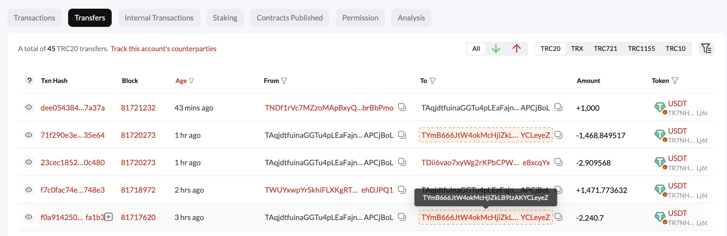Open the Analysis tab
The width and height of the screenshot is (727, 236).
[x=411, y=18]
